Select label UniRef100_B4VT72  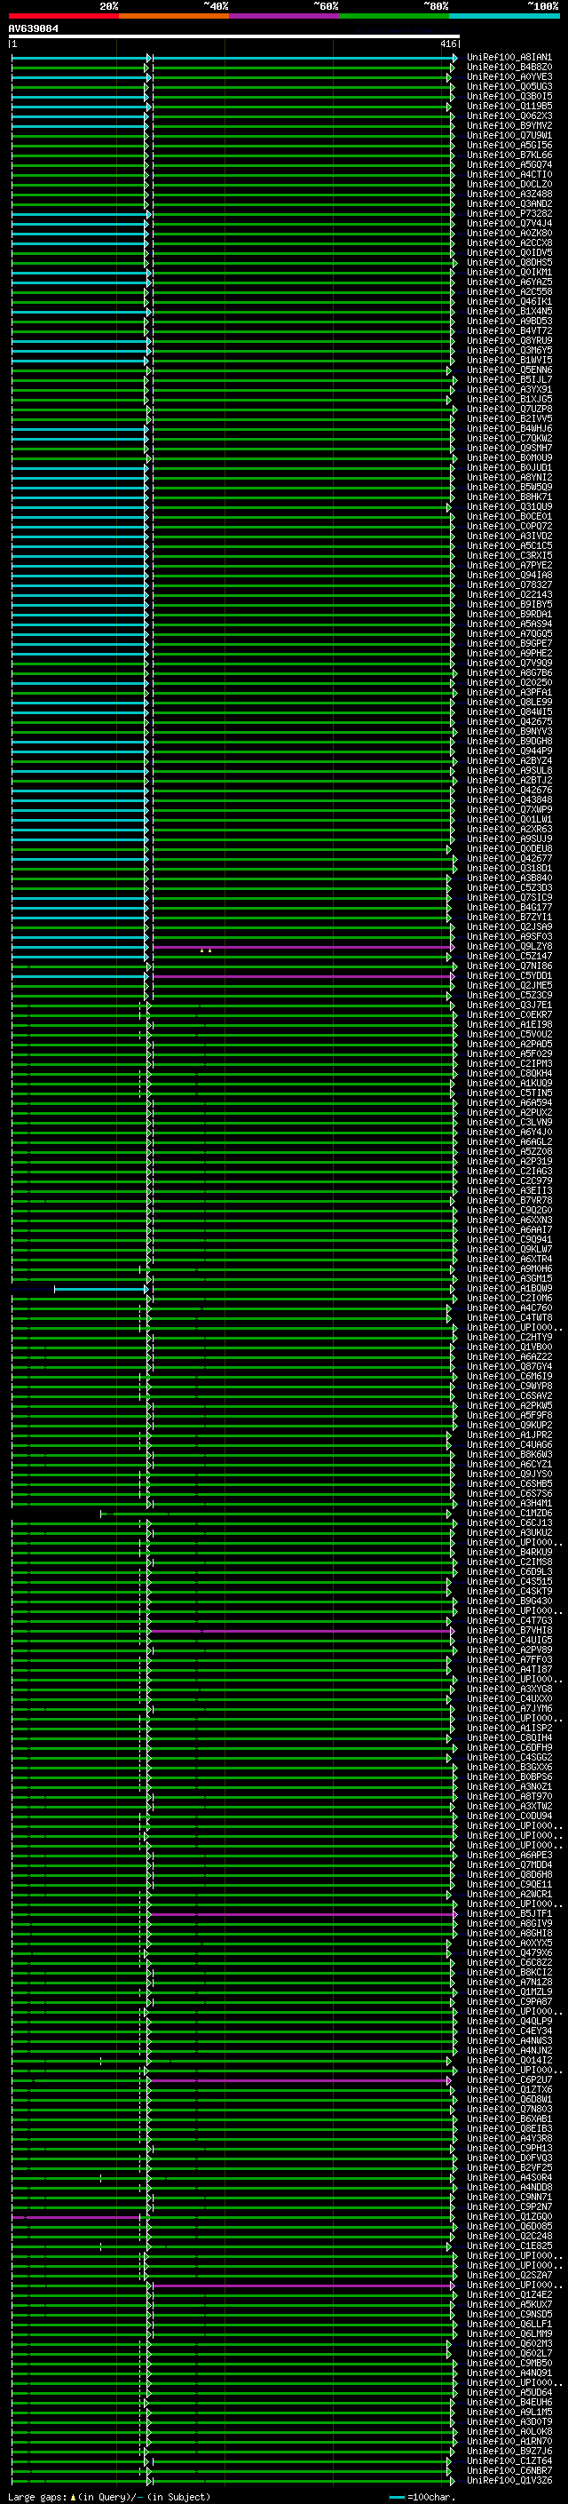click(509, 330)
